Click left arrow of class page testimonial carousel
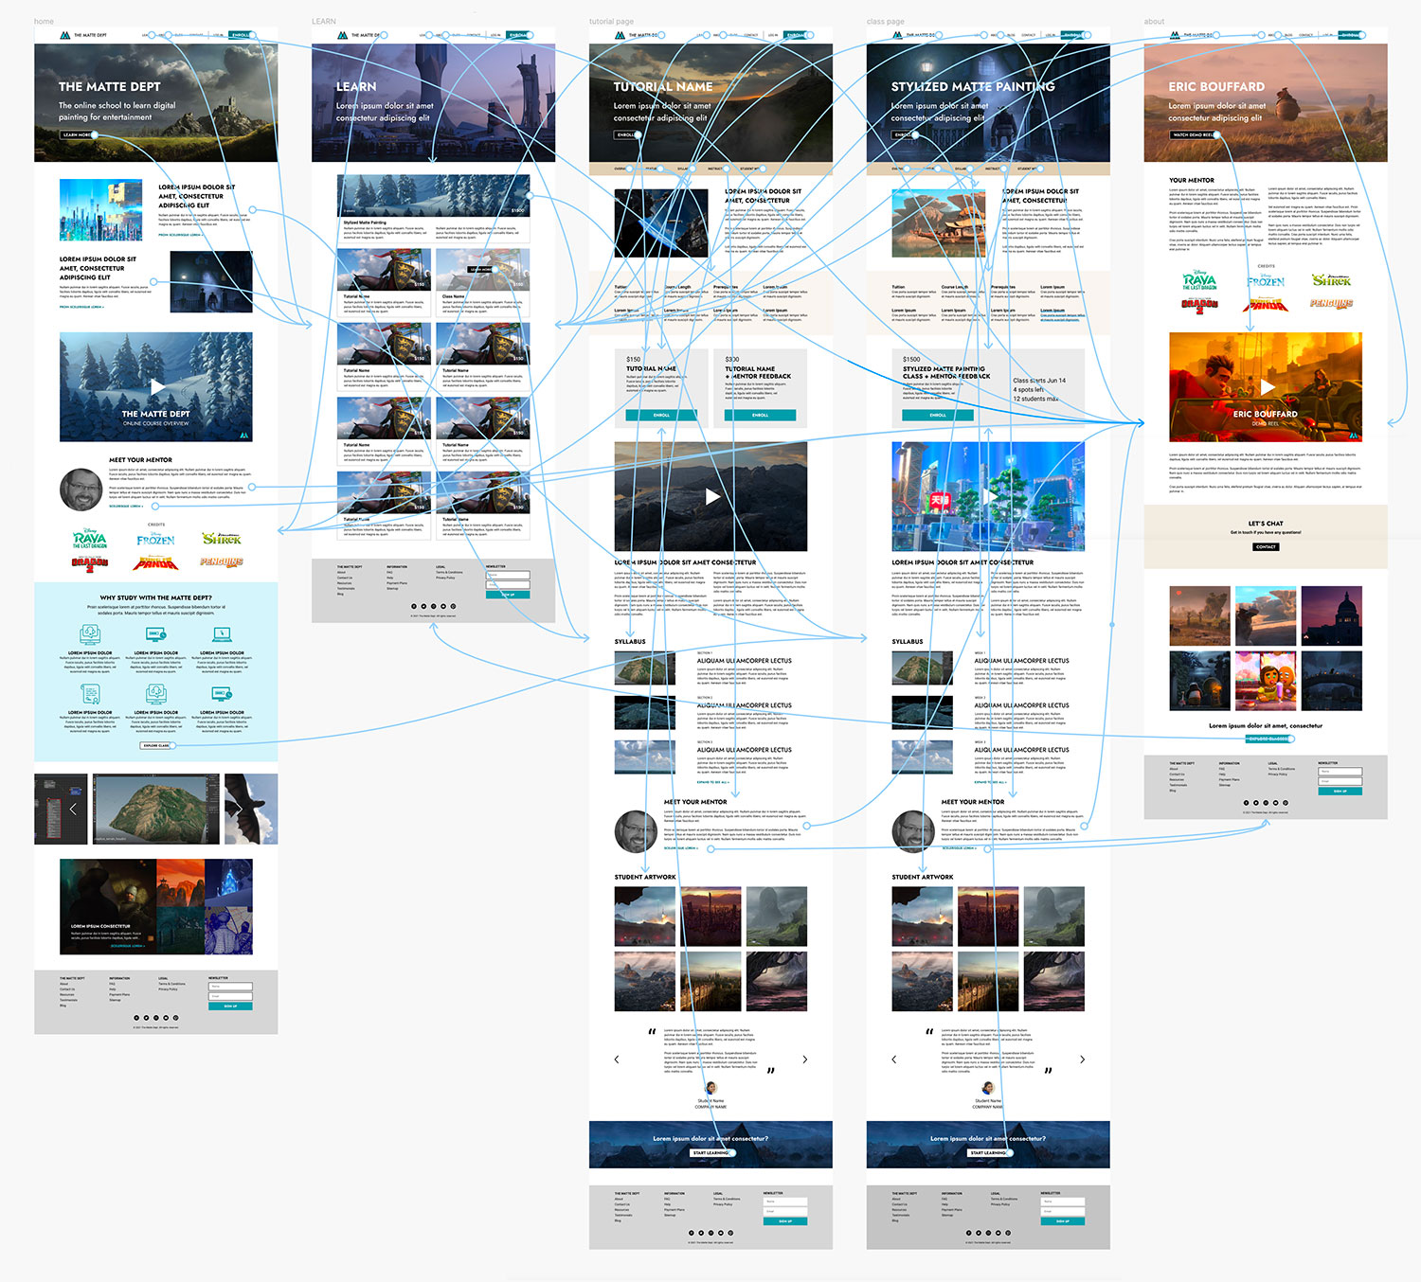Image resolution: width=1421 pixels, height=1282 pixels. point(894,1059)
